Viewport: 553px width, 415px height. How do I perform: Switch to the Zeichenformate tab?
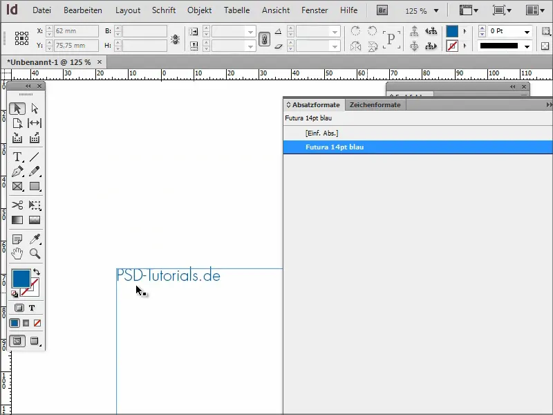click(x=375, y=105)
